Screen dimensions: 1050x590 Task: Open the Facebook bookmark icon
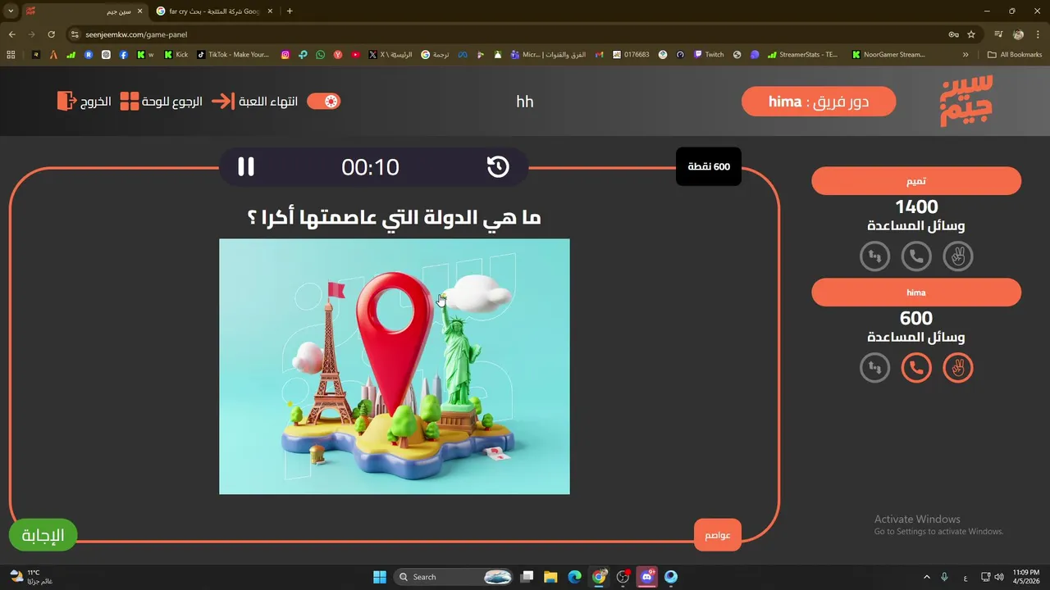(x=123, y=55)
